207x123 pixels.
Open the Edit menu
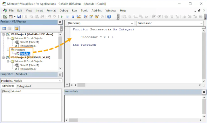[x=20, y=11]
